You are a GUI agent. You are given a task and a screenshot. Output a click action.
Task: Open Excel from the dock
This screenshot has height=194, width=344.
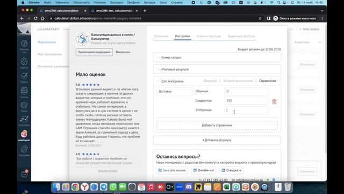tap(226, 187)
